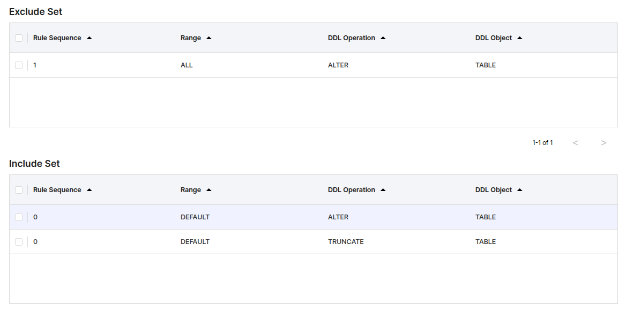Select all rows in Exclude Set table

coord(19,38)
